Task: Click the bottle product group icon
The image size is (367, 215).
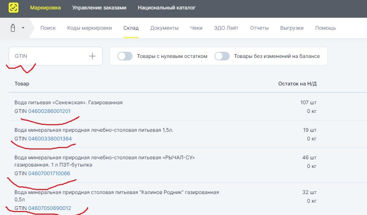Action: click(x=13, y=28)
